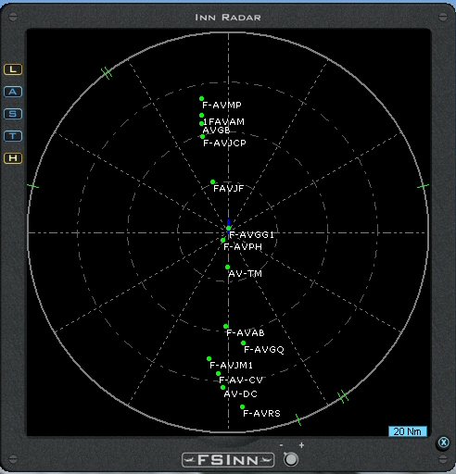Select aircraft F-AVMP on radar
456x474 pixels.
click(x=201, y=98)
